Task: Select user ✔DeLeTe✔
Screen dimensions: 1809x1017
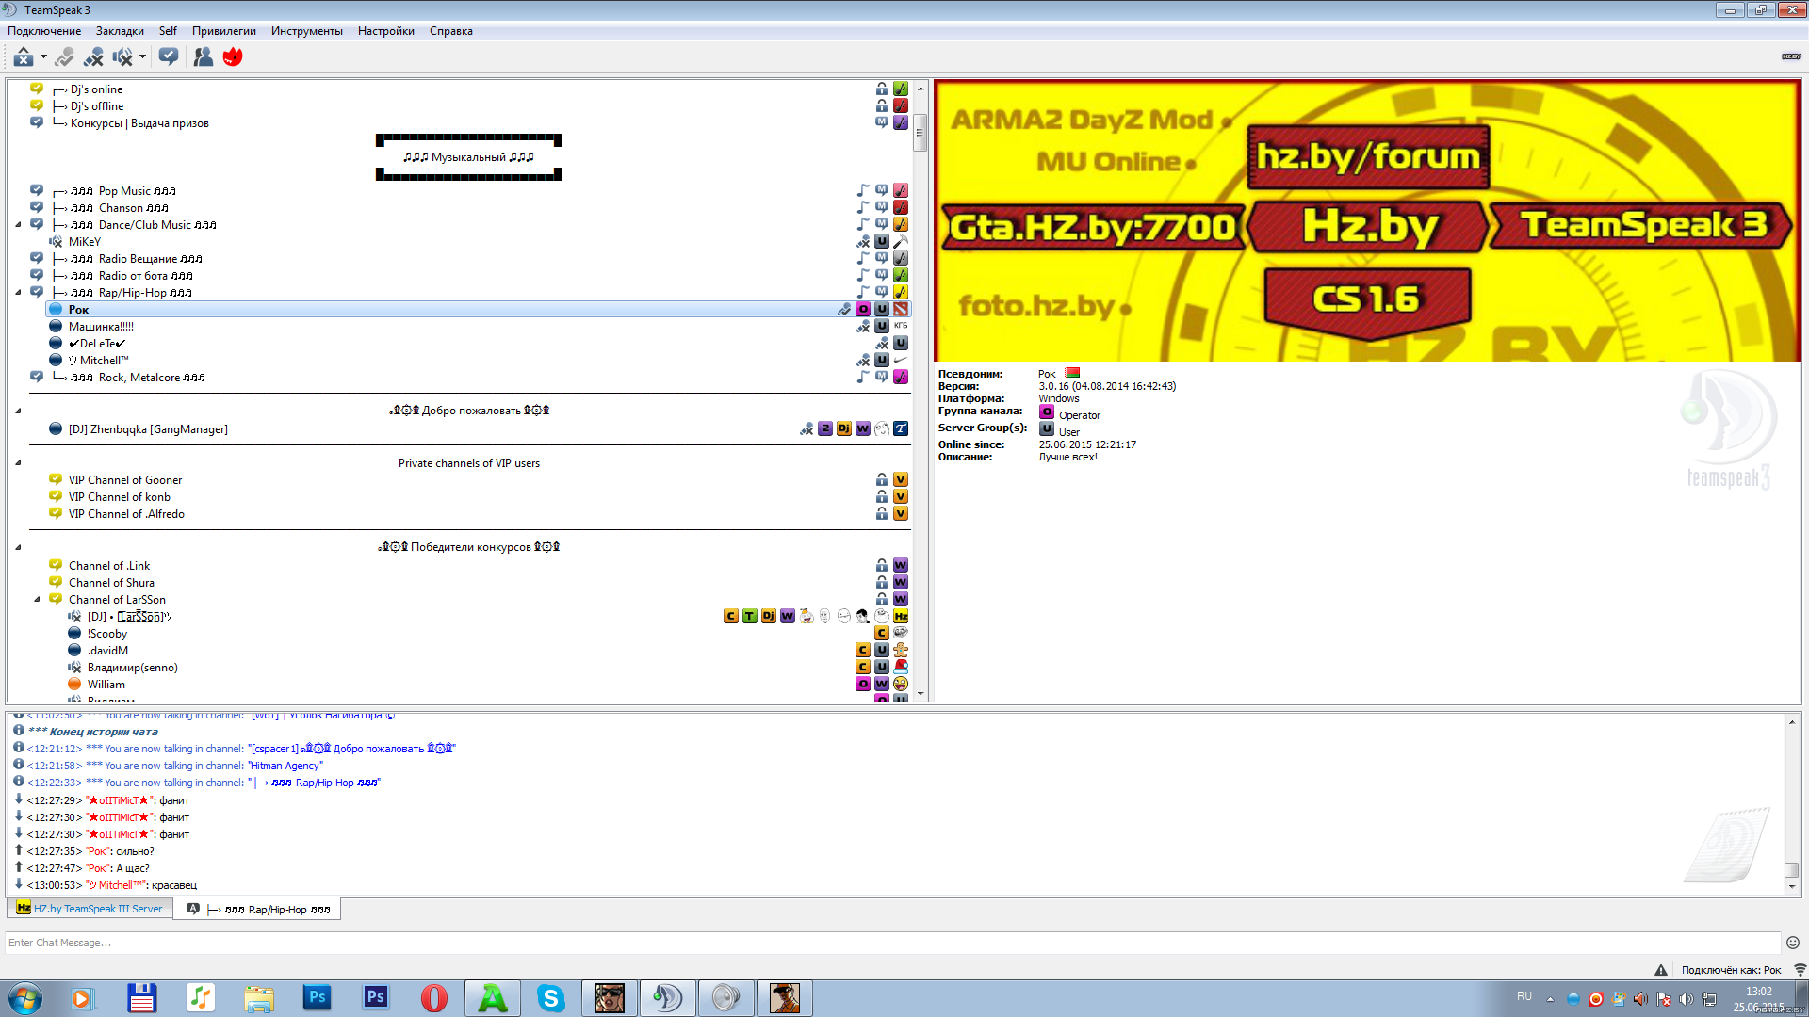Action: [97, 344]
